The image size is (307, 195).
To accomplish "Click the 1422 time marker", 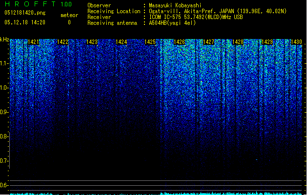I will click(62, 42).
